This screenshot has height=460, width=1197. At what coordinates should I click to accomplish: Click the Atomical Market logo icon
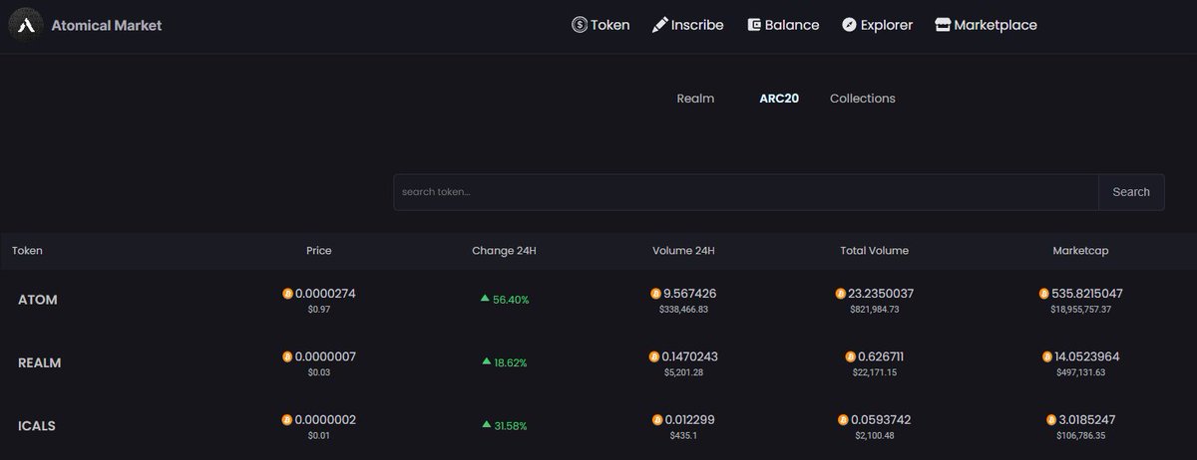click(27, 24)
